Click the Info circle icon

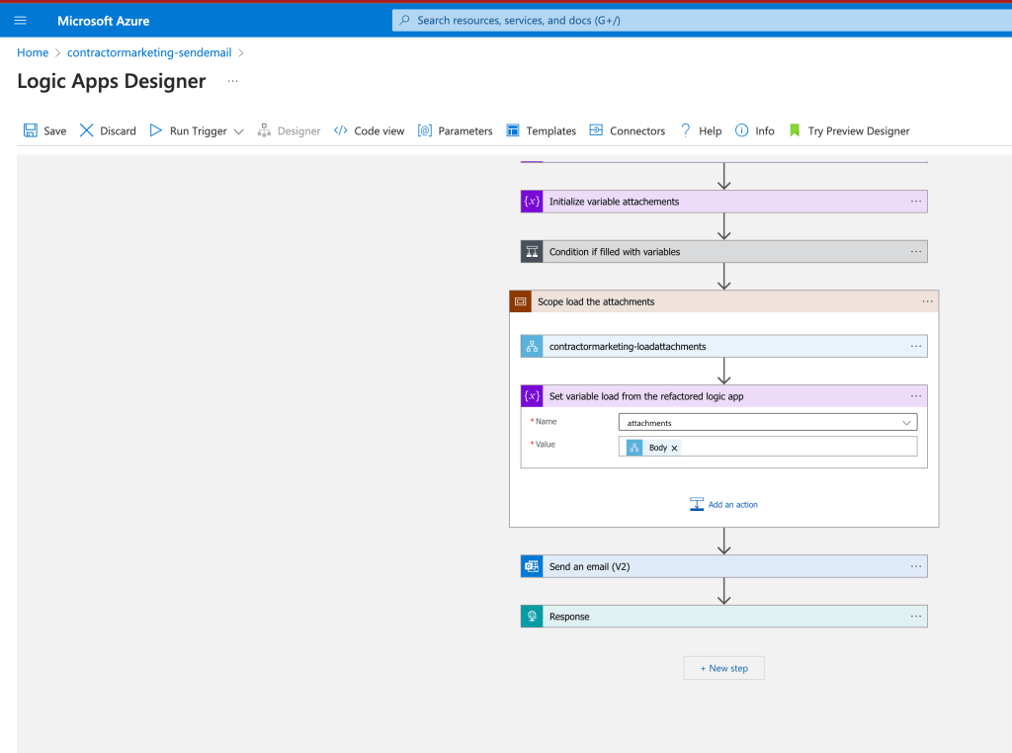pos(741,130)
